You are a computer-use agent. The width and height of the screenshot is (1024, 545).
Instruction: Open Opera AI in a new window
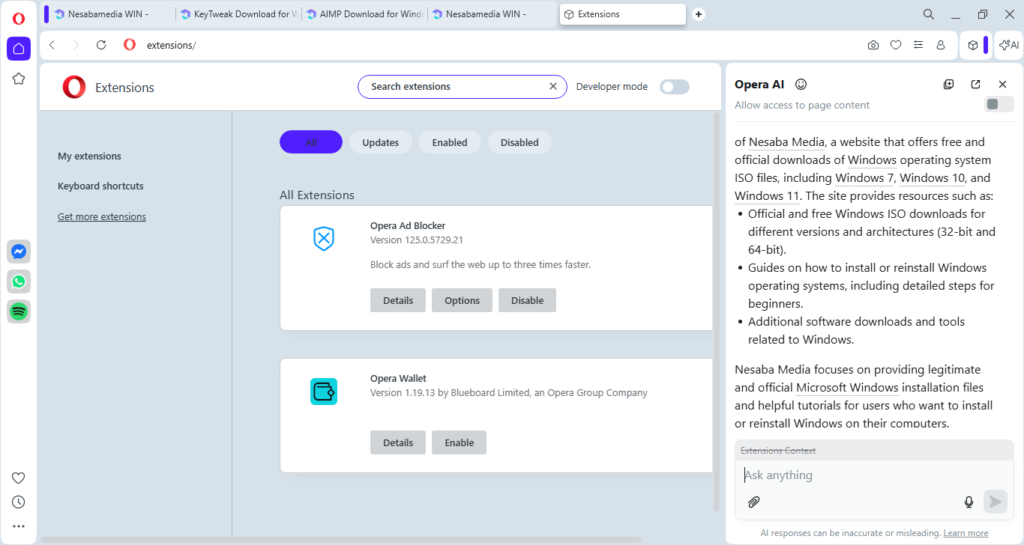(975, 85)
